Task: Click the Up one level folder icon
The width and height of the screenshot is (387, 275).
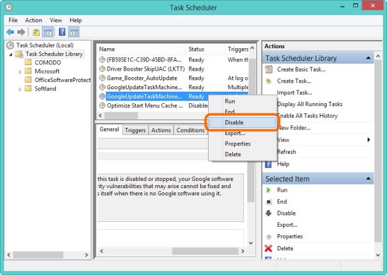Action: [36, 32]
